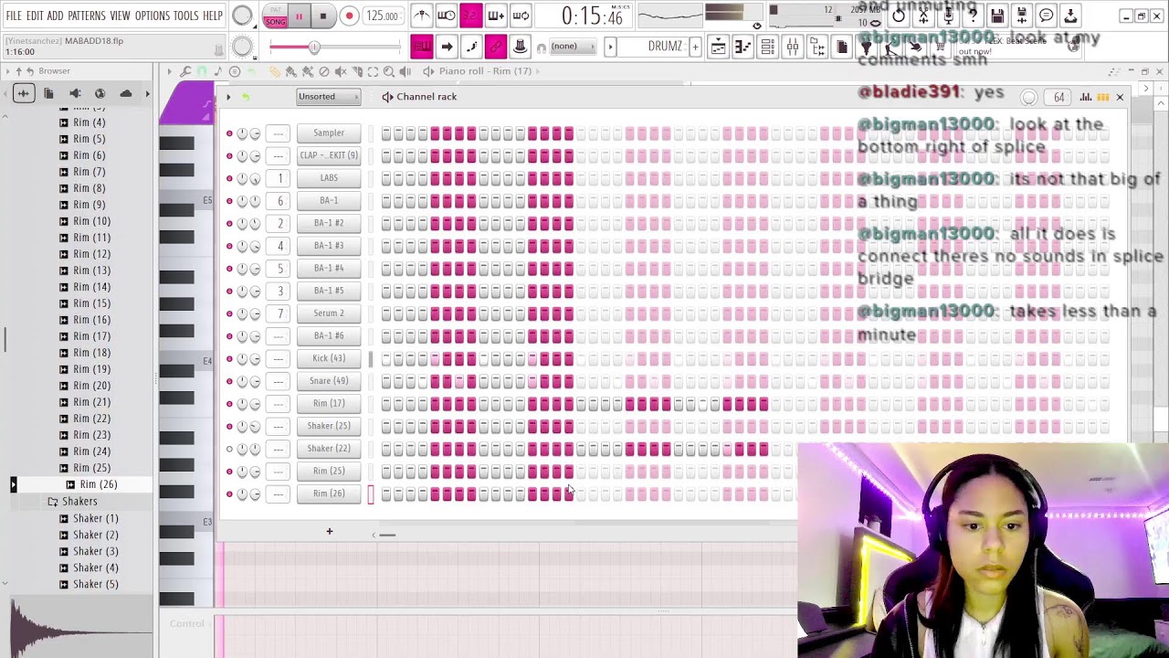Show the Piano roll window icon
The height and width of the screenshot is (658, 1169).
click(x=743, y=48)
